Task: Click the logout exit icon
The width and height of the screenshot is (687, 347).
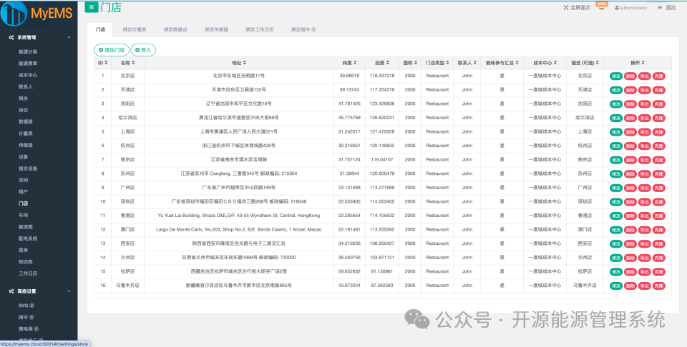Action: [x=660, y=7]
